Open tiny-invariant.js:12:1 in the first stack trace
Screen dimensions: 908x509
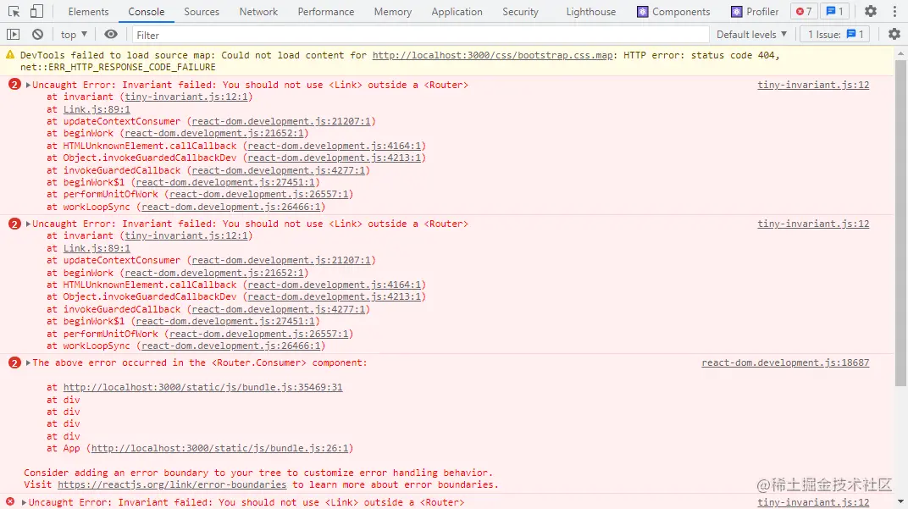click(x=186, y=97)
